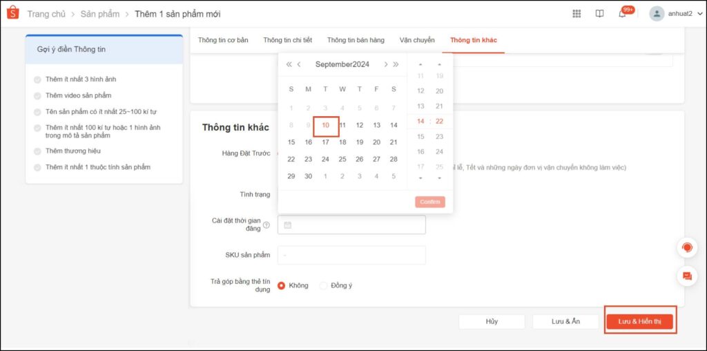Select the Không installment option
The height and width of the screenshot is (351, 707).
(282, 285)
